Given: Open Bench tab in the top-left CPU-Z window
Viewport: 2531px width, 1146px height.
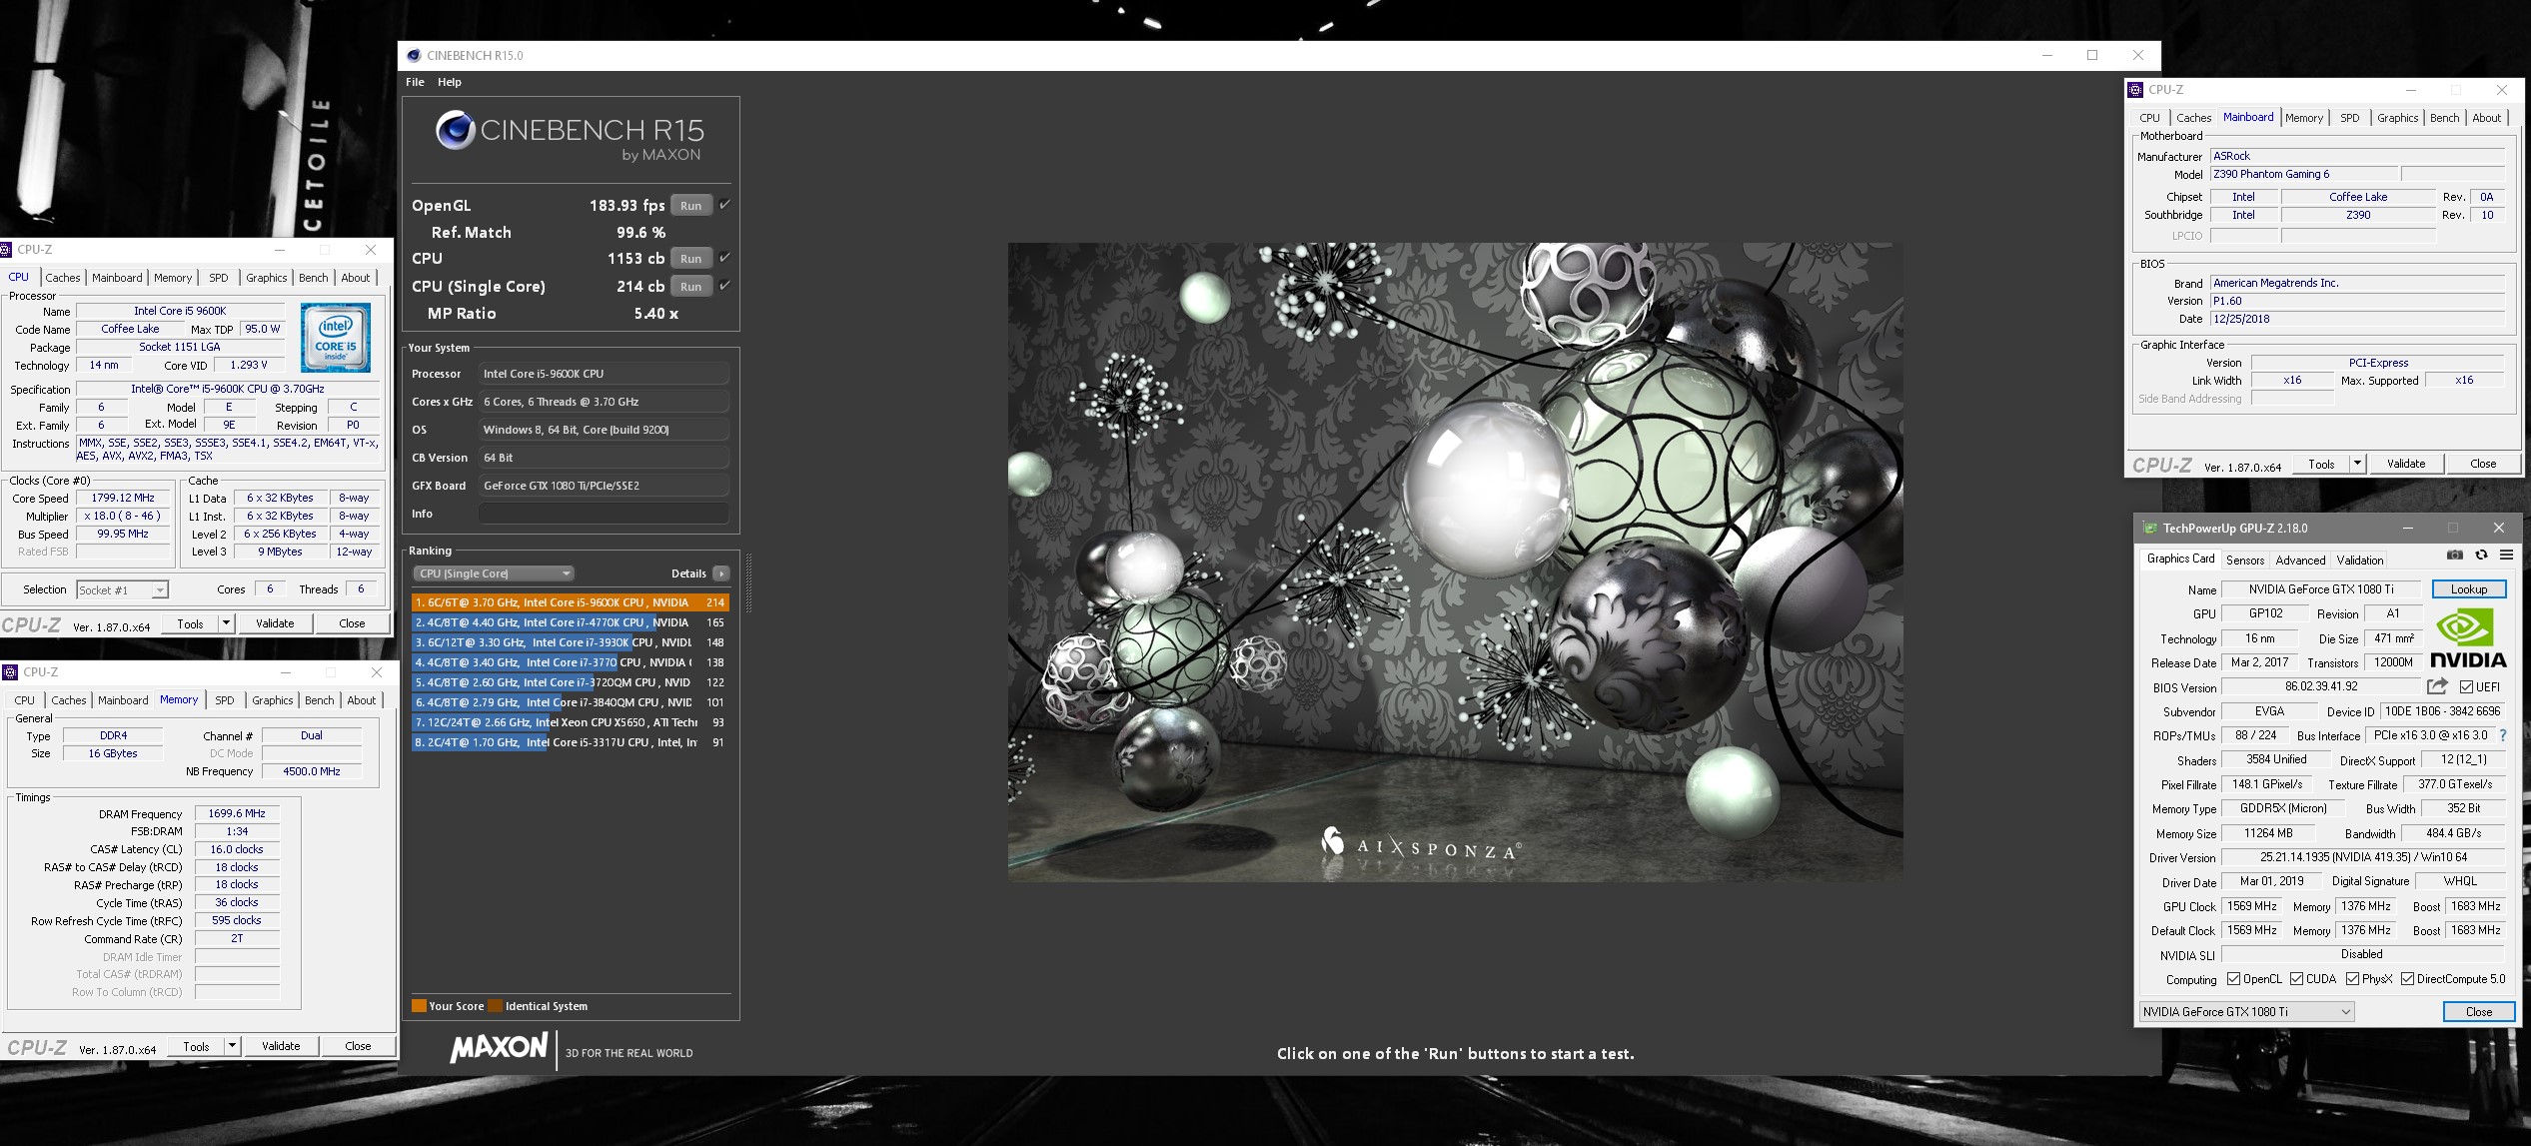Looking at the screenshot, I should click(313, 278).
